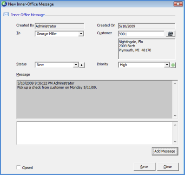Click message history scroll up arrow

pos(175,83)
